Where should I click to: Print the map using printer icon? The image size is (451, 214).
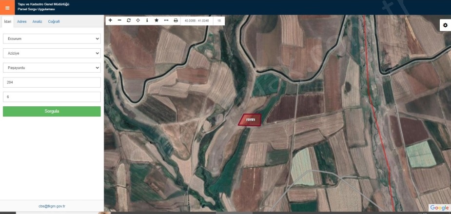[176, 20]
